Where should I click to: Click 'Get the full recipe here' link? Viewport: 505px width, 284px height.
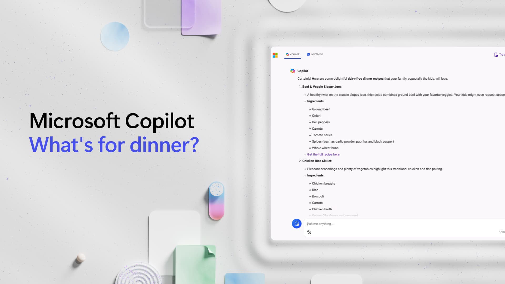pos(323,154)
